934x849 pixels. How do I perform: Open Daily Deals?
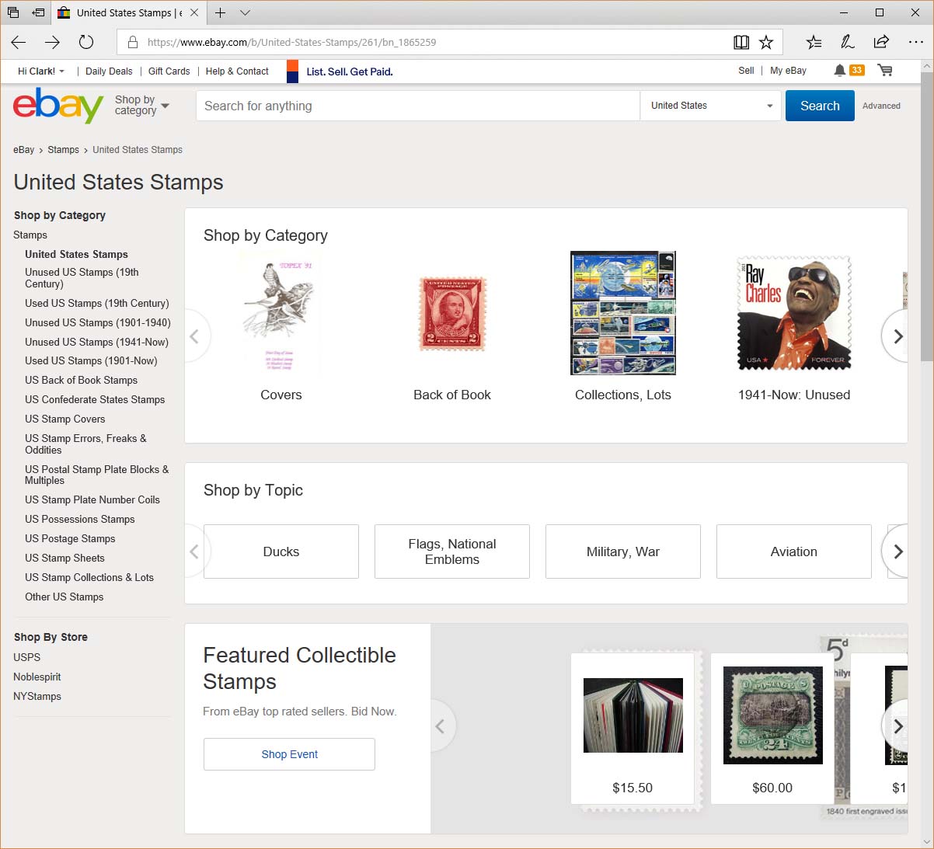[109, 71]
